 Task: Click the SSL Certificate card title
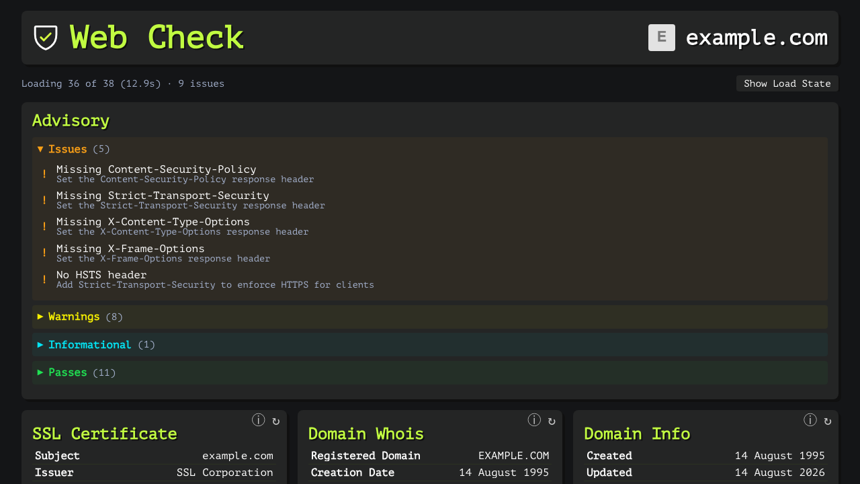105,434
